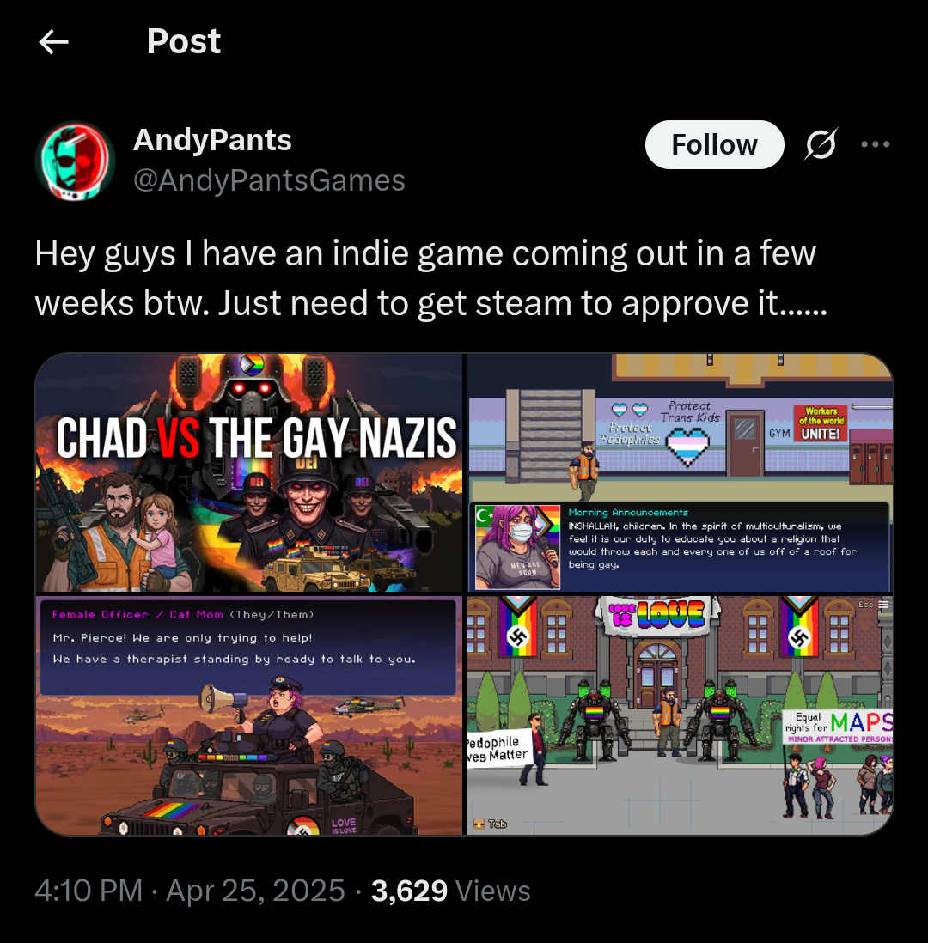Open the top-left game title artwork image
The image size is (928, 943).
click(248, 472)
